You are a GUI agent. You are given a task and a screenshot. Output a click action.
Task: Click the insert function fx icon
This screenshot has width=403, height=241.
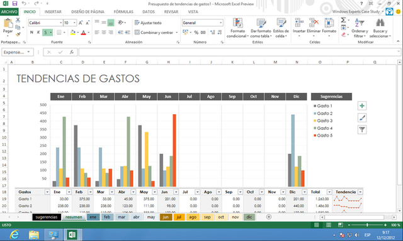coord(72,52)
